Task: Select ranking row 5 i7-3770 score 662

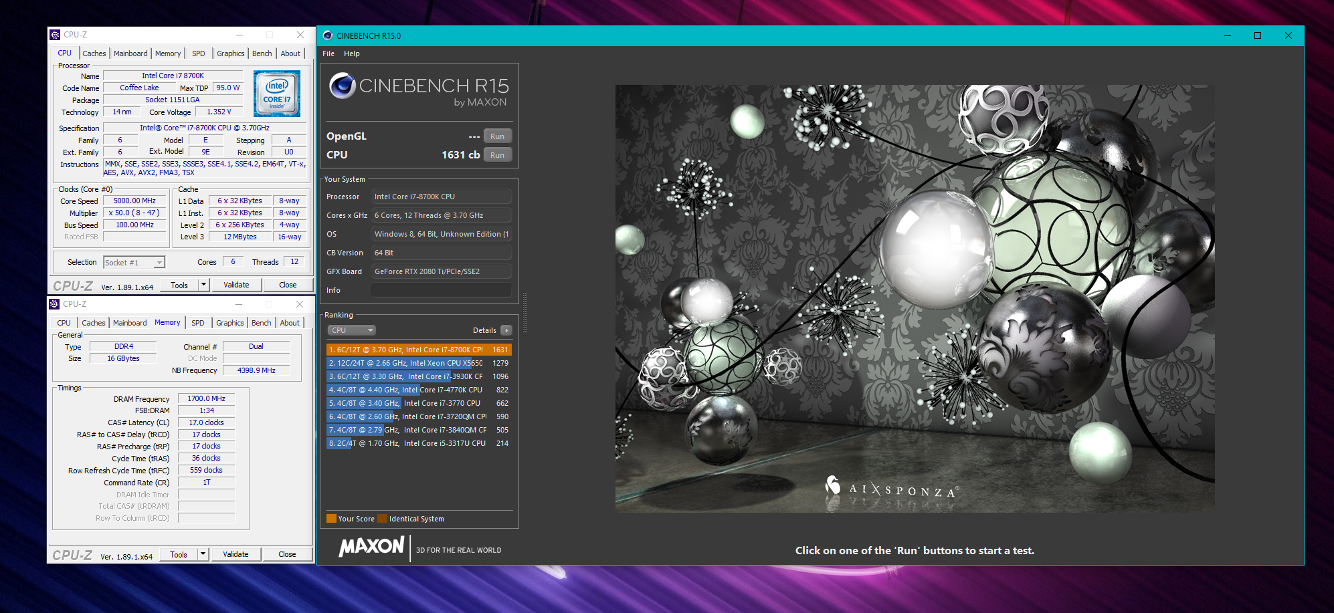Action: coord(419,403)
